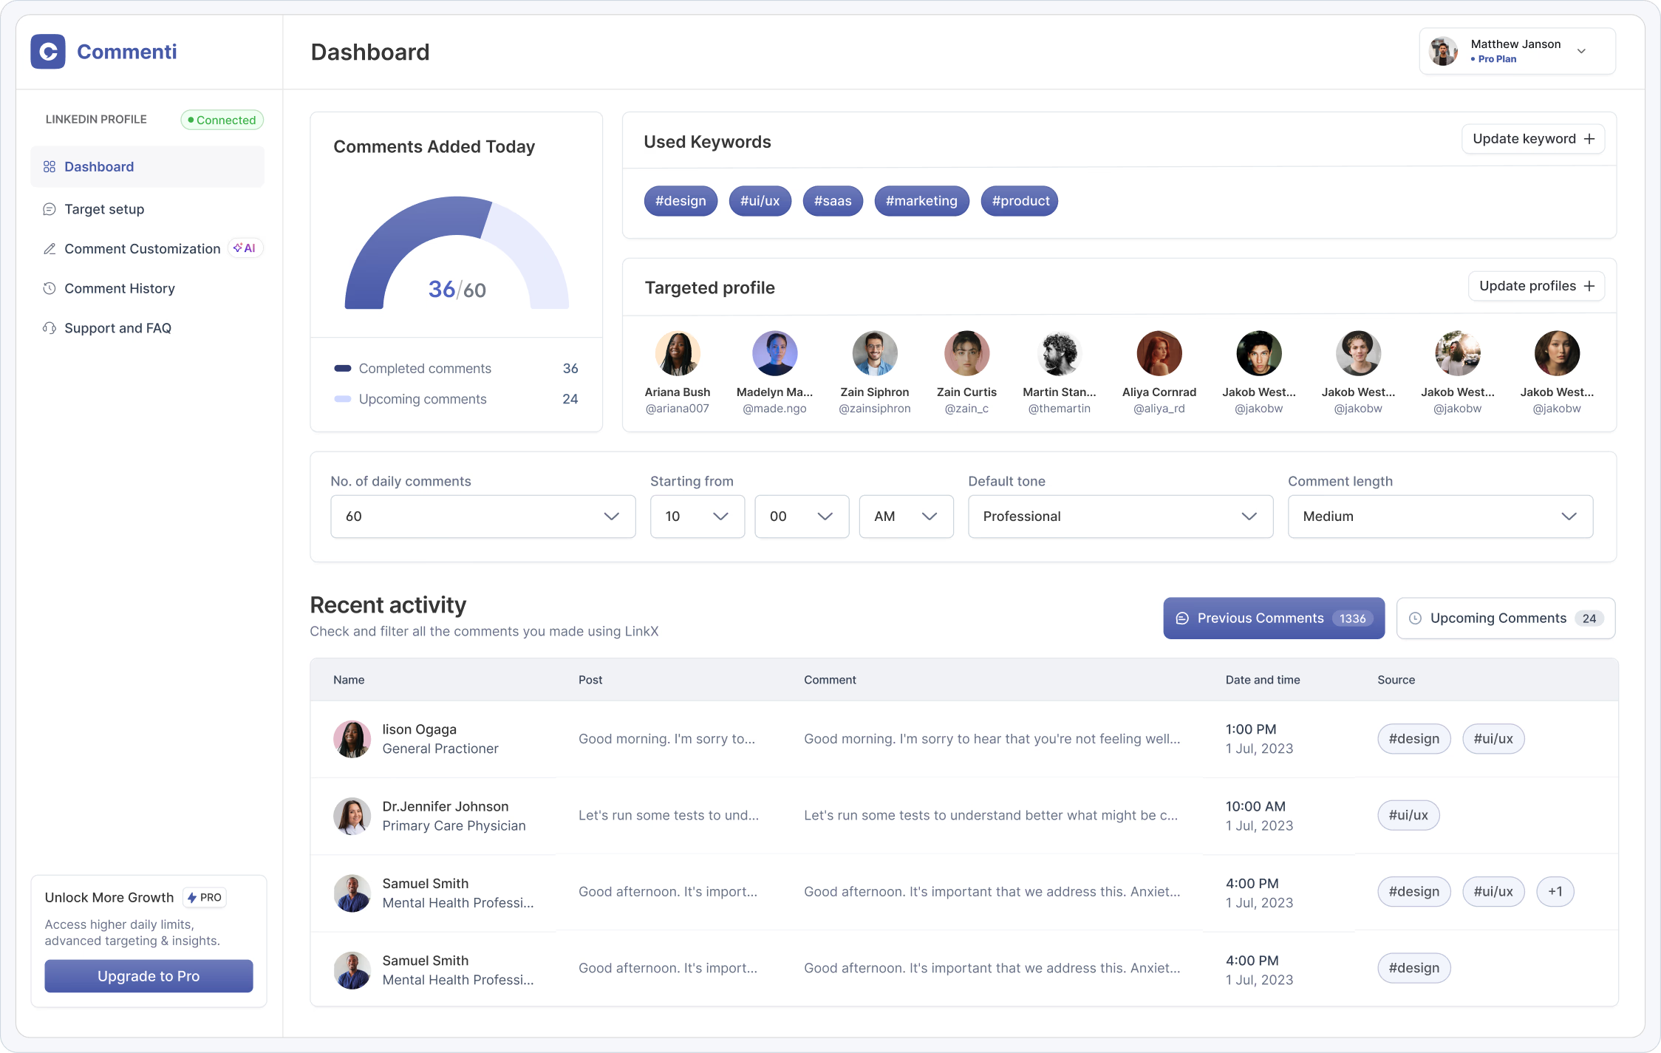This screenshot has width=1661, height=1053.
Task: Click the Support and FAQ headset icon
Action: pyautogui.click(x=50, y=328)
